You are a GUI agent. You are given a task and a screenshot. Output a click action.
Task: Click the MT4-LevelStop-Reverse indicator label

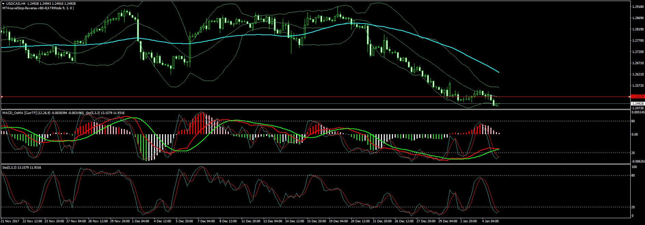[x=38, y=8]
